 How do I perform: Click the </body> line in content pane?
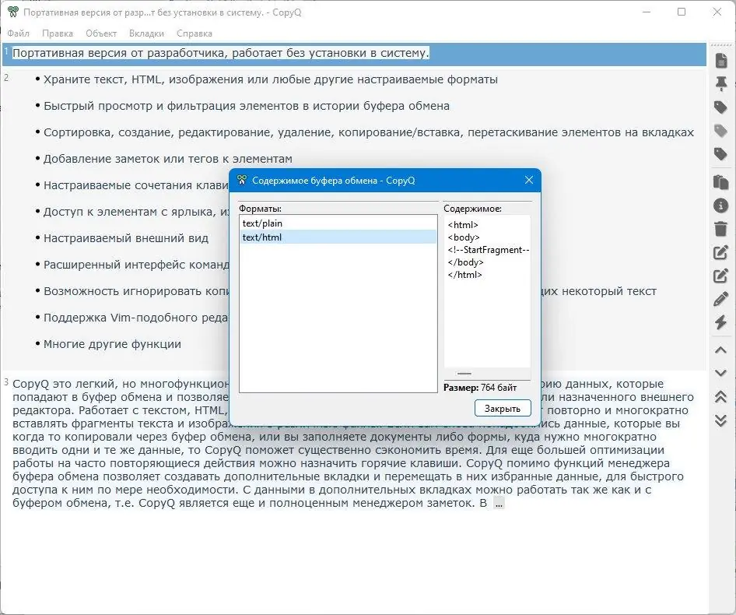465,262
